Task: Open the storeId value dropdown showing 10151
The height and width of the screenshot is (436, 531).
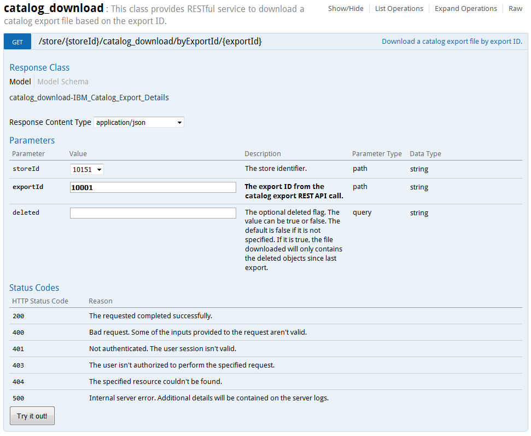Action: coord(86,169)
